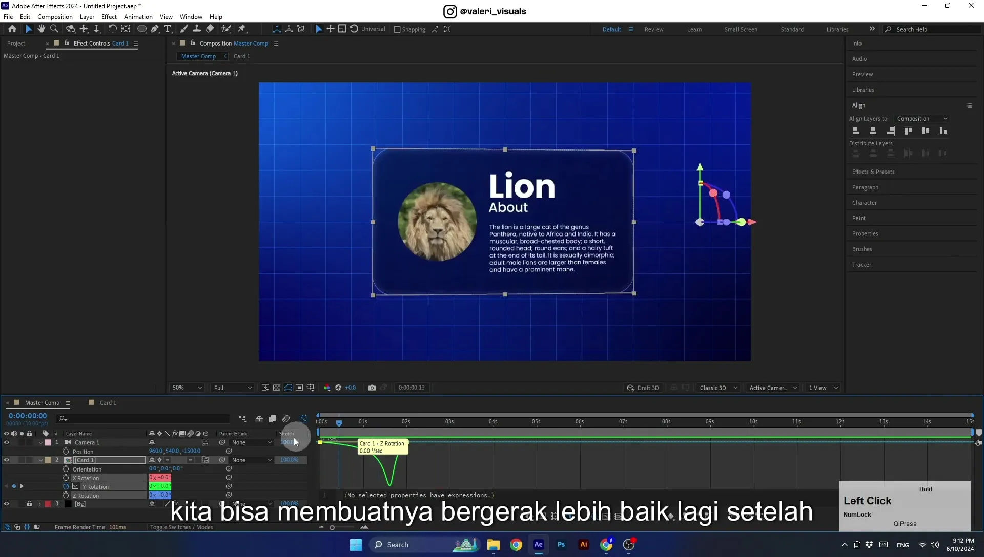
Task: Select the Hand tool
Action: point(42,29)
